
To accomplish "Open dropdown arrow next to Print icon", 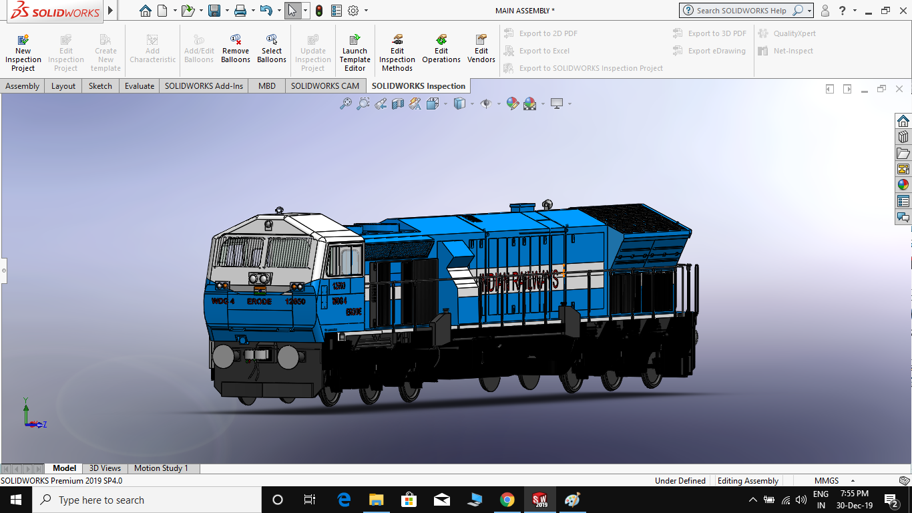I will [253, 11].
